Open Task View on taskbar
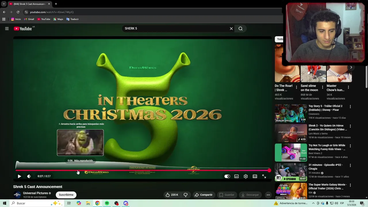The height and width of the screenshot is (207, 368). tap(69, 203)
